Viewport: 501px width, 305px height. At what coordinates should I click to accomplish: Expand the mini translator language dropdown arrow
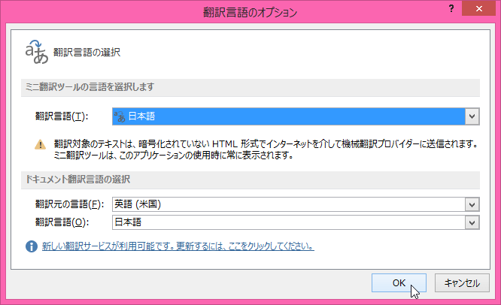472,116
